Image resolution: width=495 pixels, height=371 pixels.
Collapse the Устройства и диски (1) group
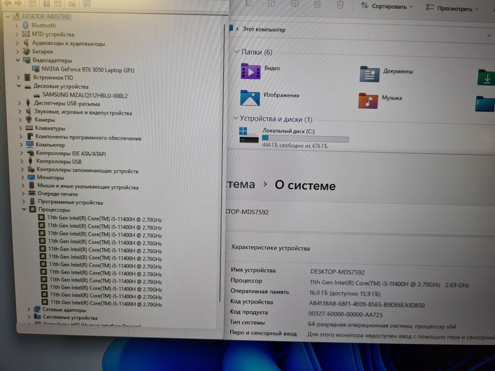click(235, 118)
